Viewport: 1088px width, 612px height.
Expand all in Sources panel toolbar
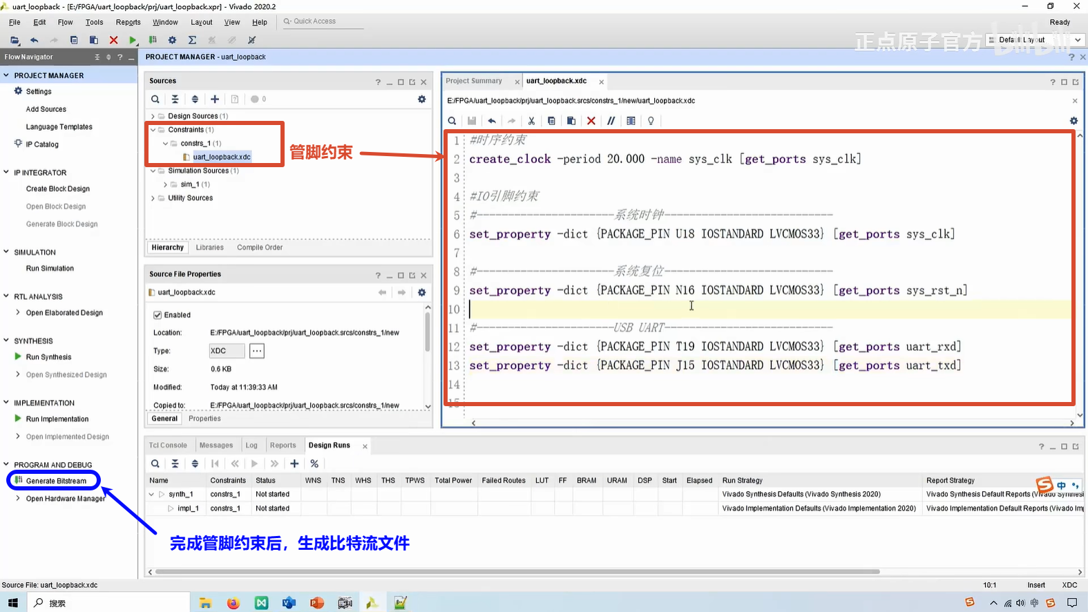coord(195,99)
